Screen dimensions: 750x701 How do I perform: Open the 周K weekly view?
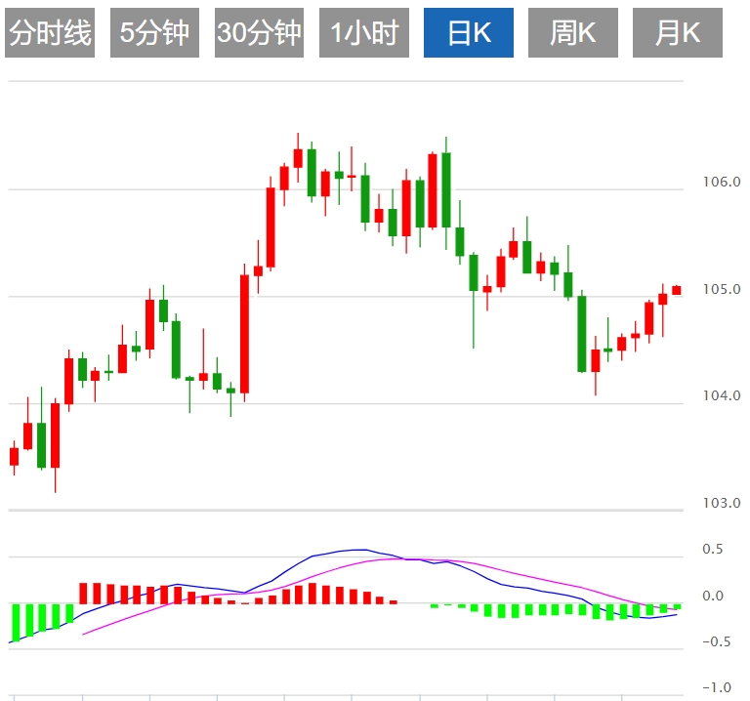point(572,34)
